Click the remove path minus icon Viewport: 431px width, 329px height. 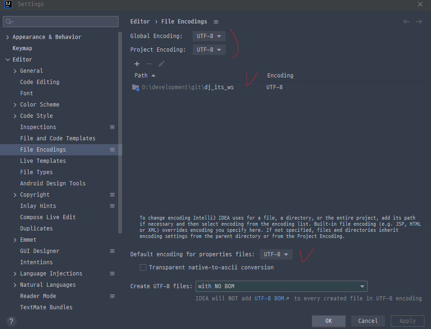point(149,64)
